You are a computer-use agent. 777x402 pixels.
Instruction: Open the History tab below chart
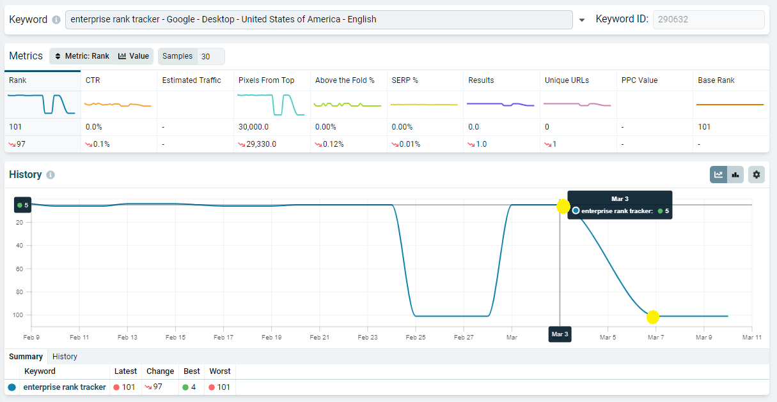(x=65, y=357)
